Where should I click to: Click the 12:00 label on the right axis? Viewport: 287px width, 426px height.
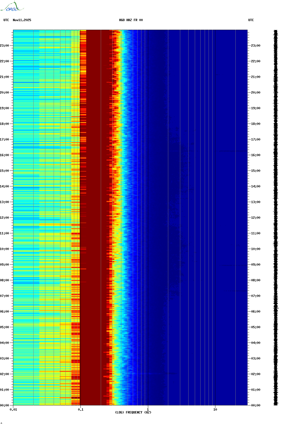(x=256, y=218)
